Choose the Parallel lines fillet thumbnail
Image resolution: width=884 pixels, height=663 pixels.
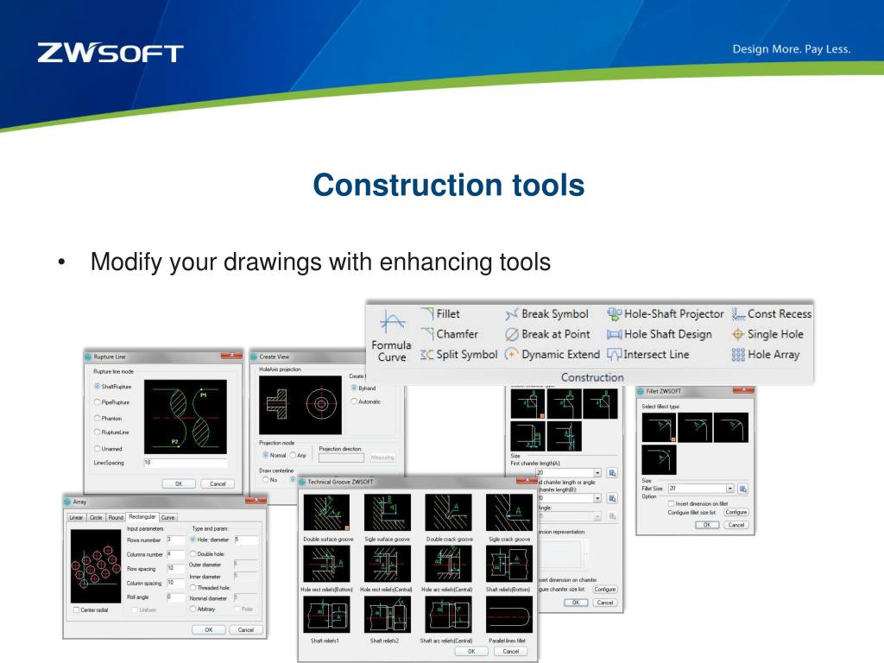click(509, 615)
